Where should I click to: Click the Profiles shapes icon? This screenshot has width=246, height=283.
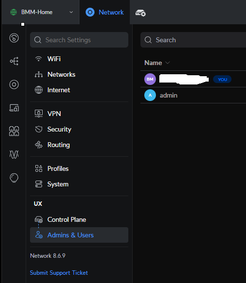coord(39,168)
